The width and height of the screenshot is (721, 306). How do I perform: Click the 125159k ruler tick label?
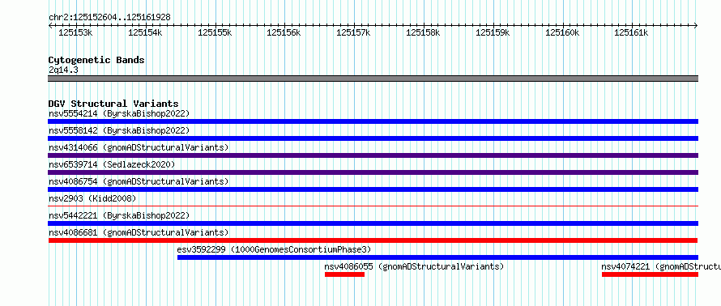(493, 32)
